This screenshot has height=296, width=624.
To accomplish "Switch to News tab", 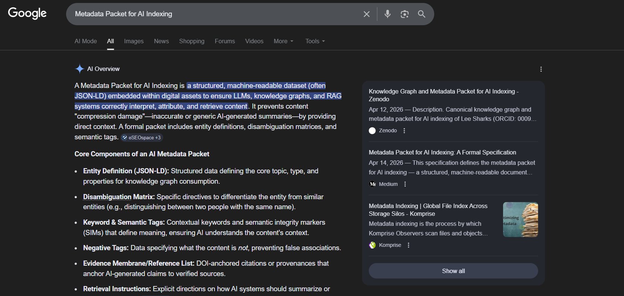I will 161,41.
